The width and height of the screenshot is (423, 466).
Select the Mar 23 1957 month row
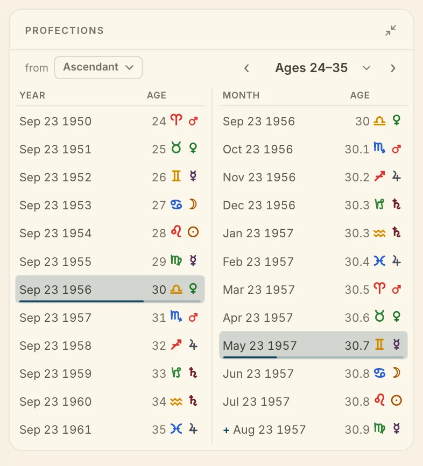313,290
